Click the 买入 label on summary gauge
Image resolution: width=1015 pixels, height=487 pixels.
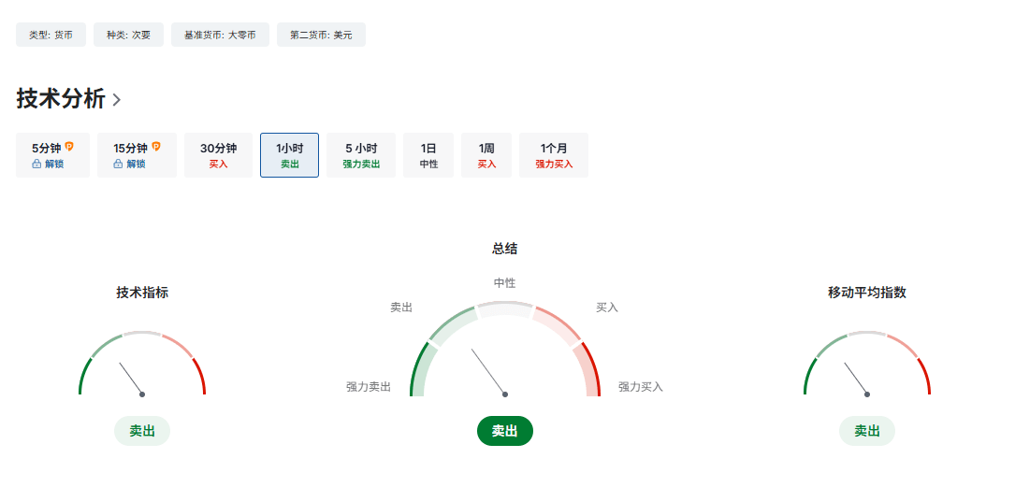tap(607, 308)
